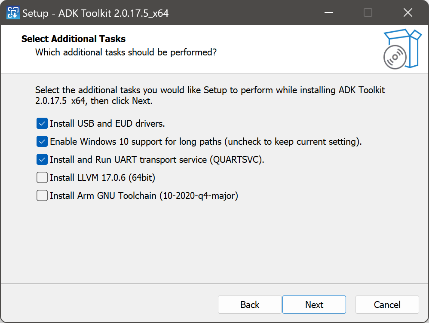Uncheck the UART transport service checkbox

point(42,160)
